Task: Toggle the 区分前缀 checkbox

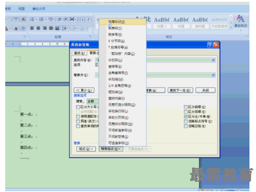Action: [186, 107]
